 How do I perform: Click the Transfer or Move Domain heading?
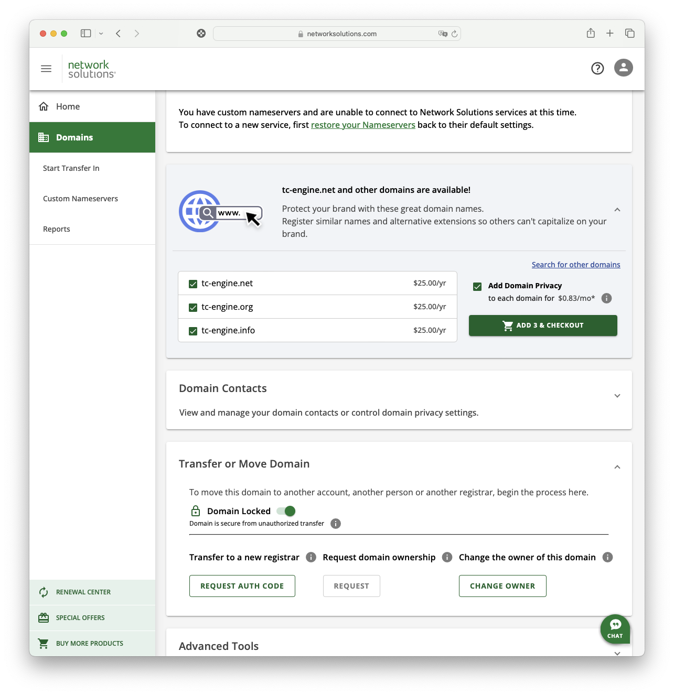244,464
